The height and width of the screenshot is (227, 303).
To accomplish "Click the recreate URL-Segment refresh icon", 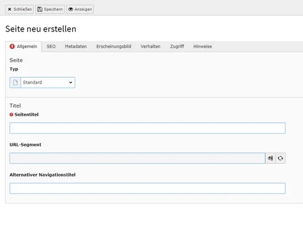I will tap(281, 158).
